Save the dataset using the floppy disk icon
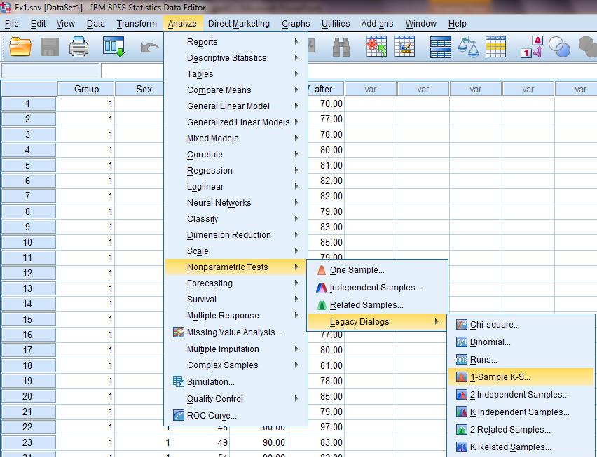Viewport: 597px width, 457px height. coord(50,47)
